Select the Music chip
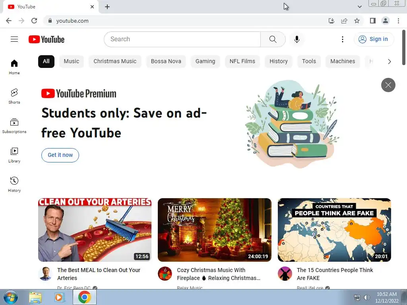Image resolution: width=407 pixels, height=305 pixels. (72, 62)
